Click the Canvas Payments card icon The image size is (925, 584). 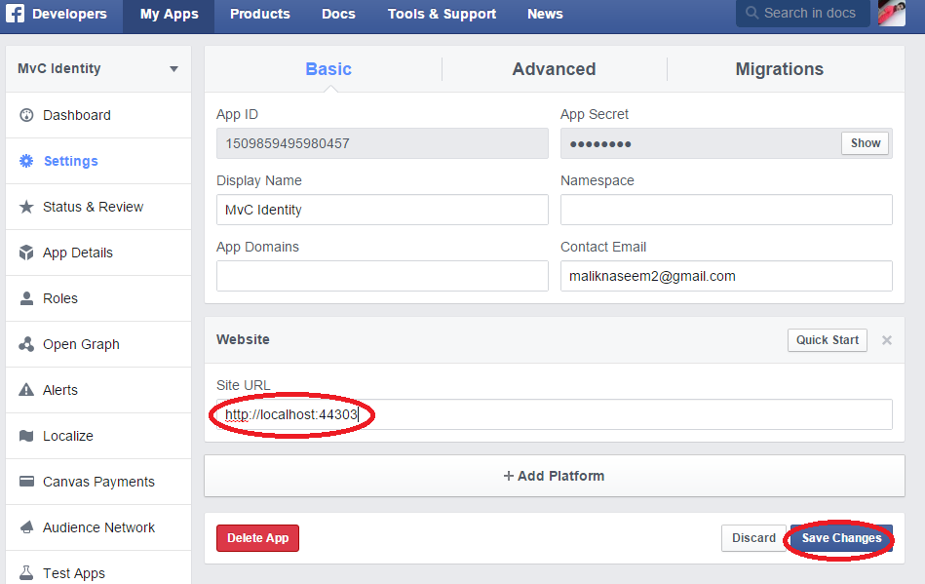pyautogui.click(x=26, y=482)
